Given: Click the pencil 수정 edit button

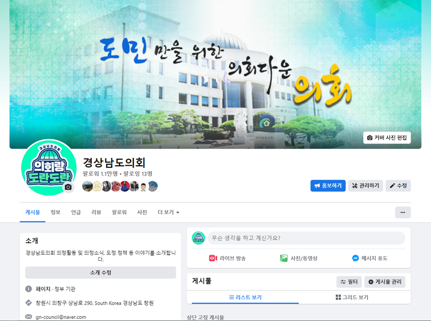Looking at the screenshot, I should [x=398, y=186].
